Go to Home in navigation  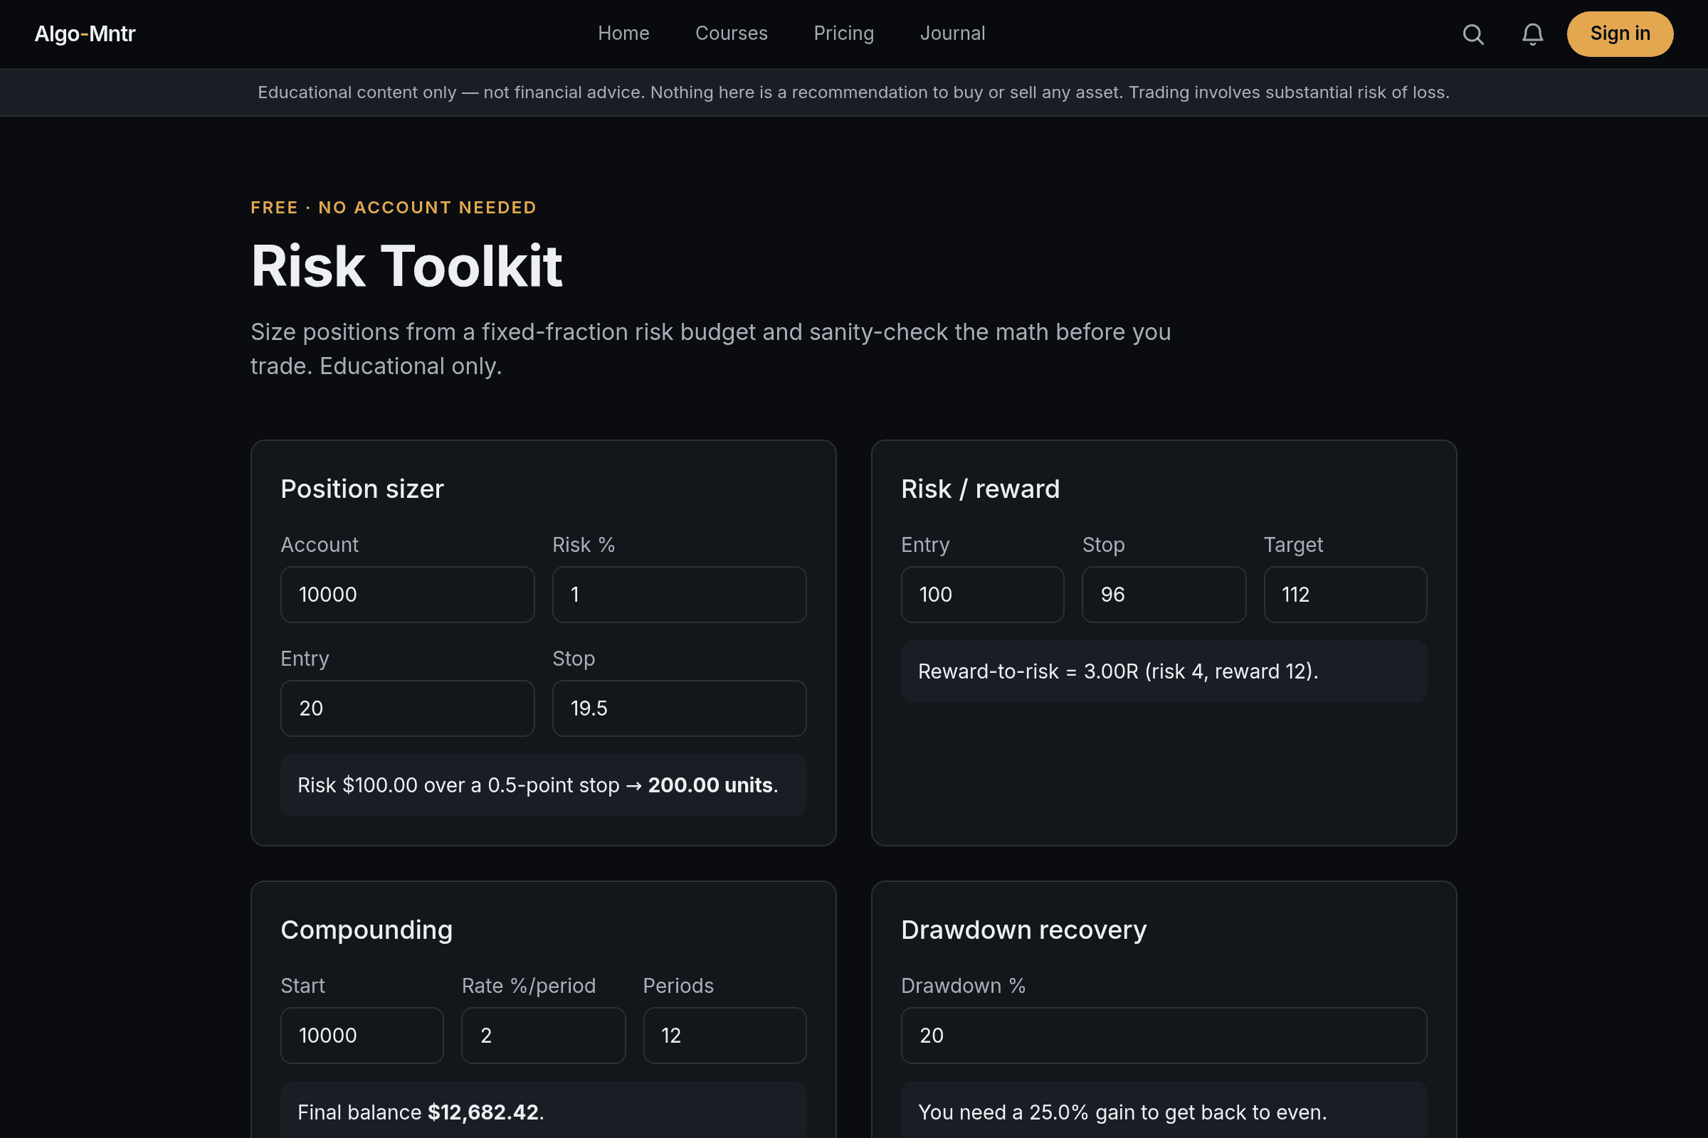(623, 33)
